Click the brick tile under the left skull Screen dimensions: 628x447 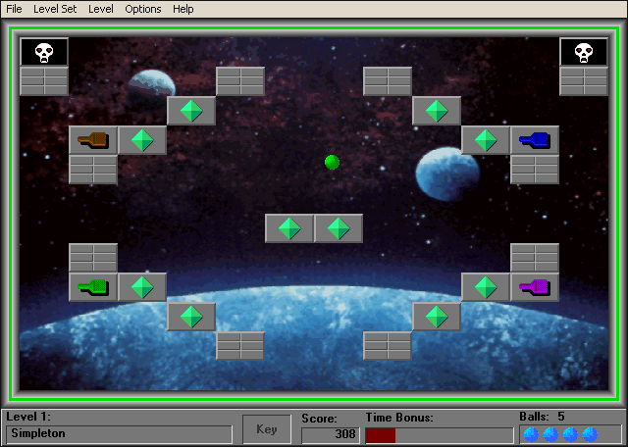pos(44,81)
